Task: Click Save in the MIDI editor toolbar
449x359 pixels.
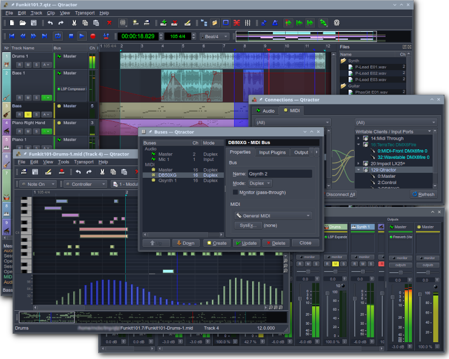Action: pyautogui.click(x=35, y=172)
